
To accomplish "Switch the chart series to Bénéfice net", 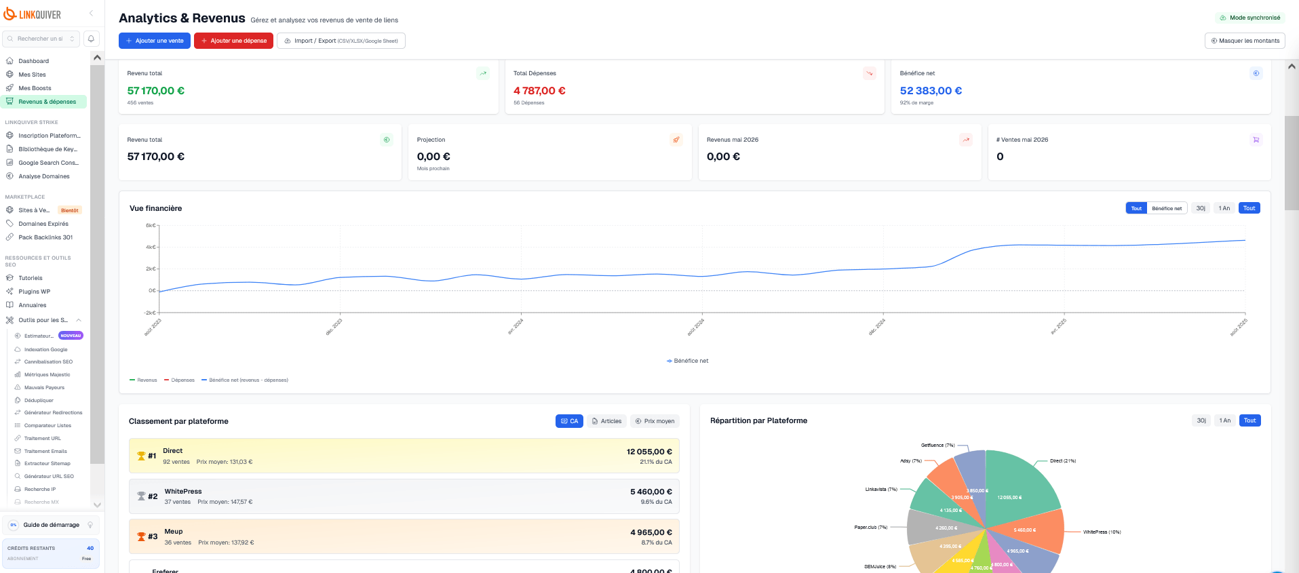I will click(x=1167, y=208).
